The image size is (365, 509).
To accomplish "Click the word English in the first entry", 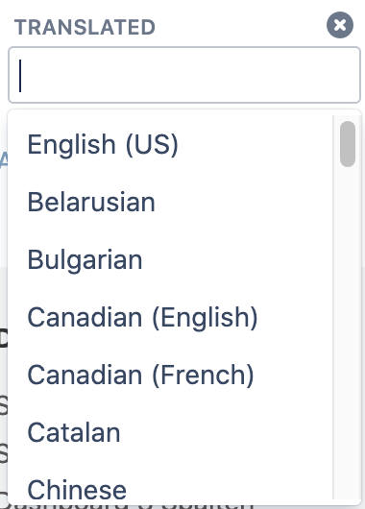I will (x=71, y=145).
